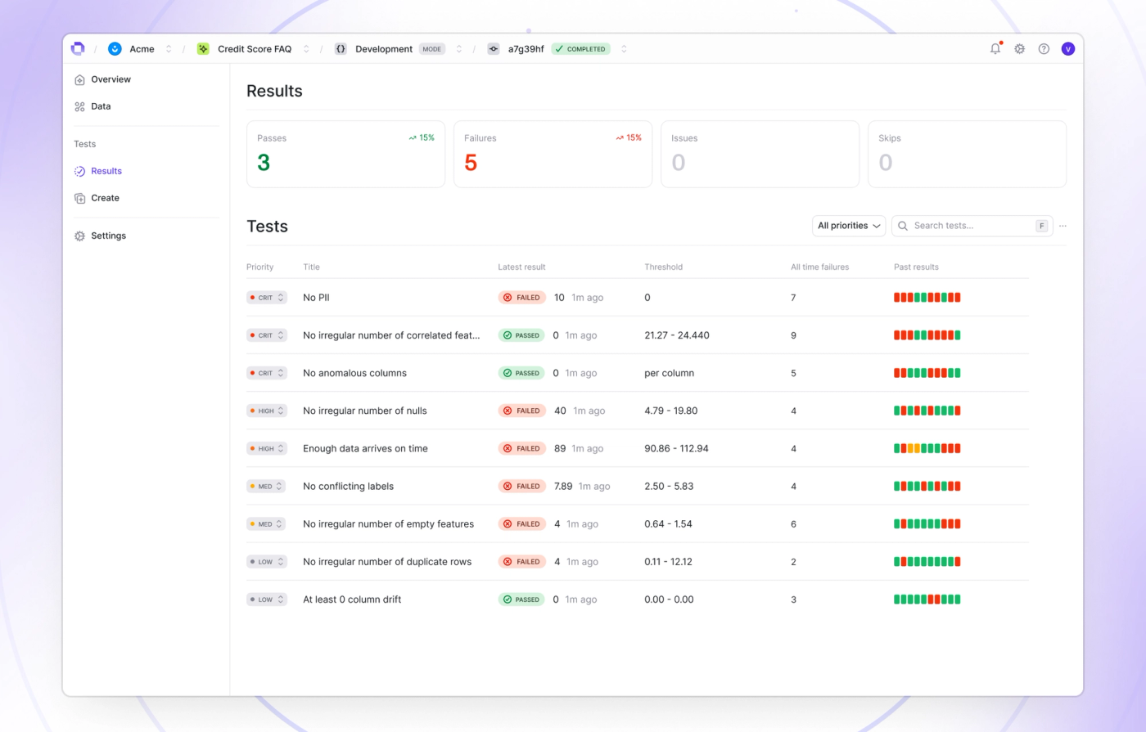Sort by Priority column header
Screen dimensions: 1146x732
[x=259, y=267]
